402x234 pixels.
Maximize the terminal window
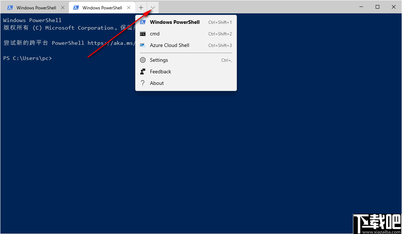coord(377,7)
